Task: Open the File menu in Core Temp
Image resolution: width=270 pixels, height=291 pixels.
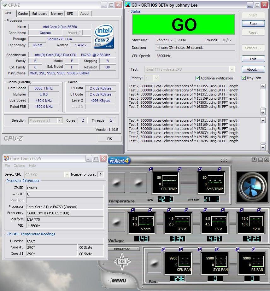Action: (7, 166)
